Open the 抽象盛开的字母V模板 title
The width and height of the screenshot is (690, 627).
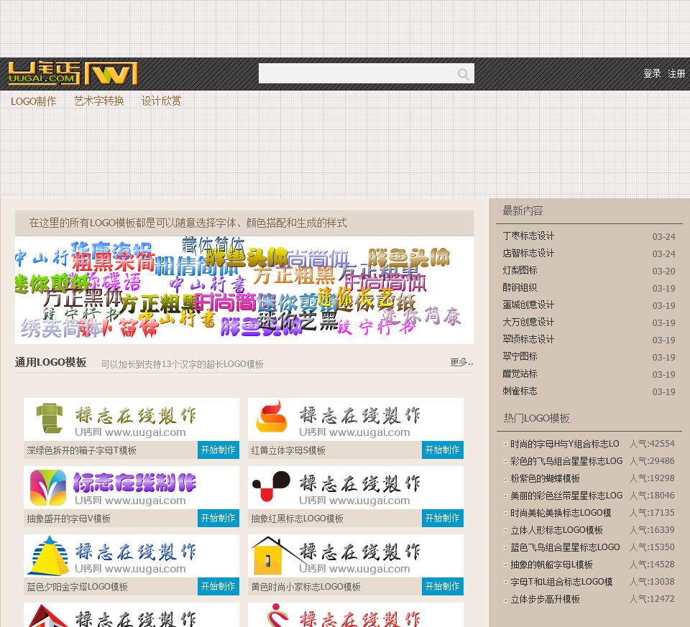tap(69, 519)
